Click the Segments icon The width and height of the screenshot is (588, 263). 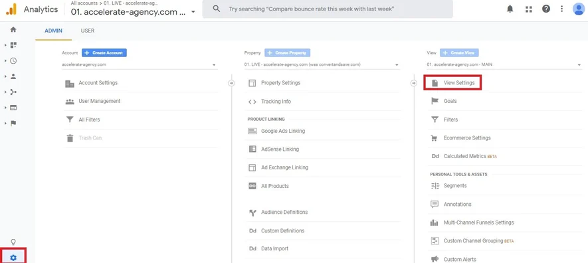(x=435, y=186)
